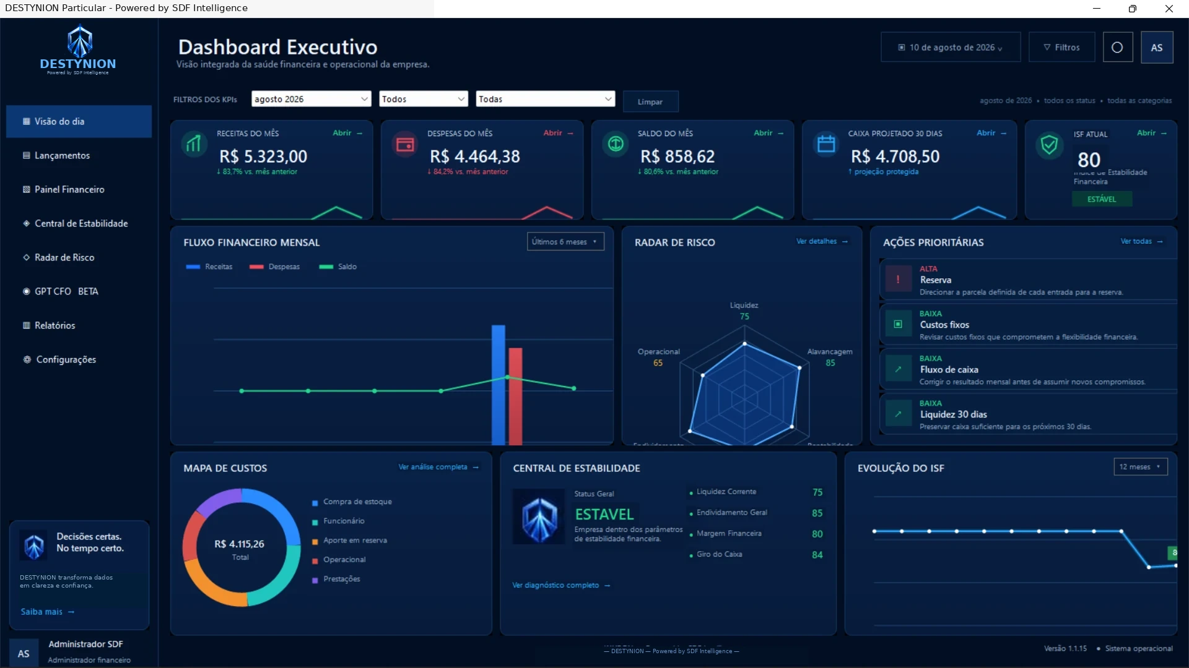1189x668 pixels.
Task: Click the red alert icon on Reserva action
Action: pos(898,279)
